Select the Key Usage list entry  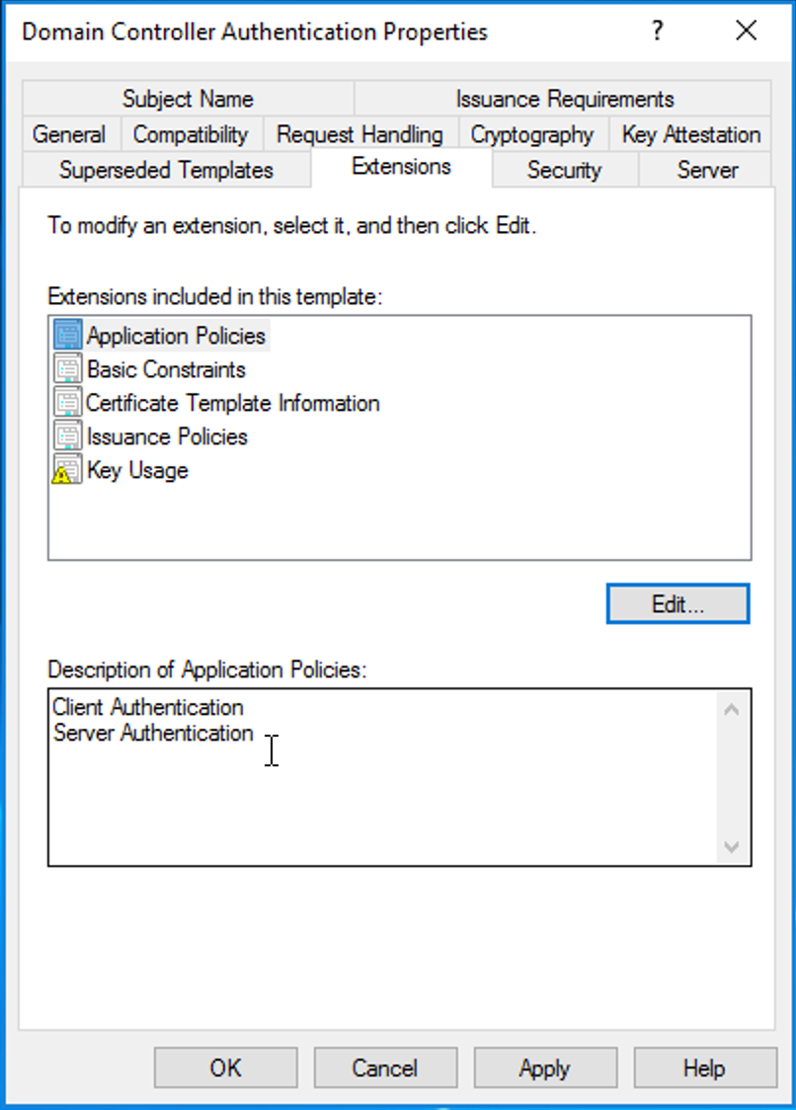pyautogui.click(x=137, y=470)
